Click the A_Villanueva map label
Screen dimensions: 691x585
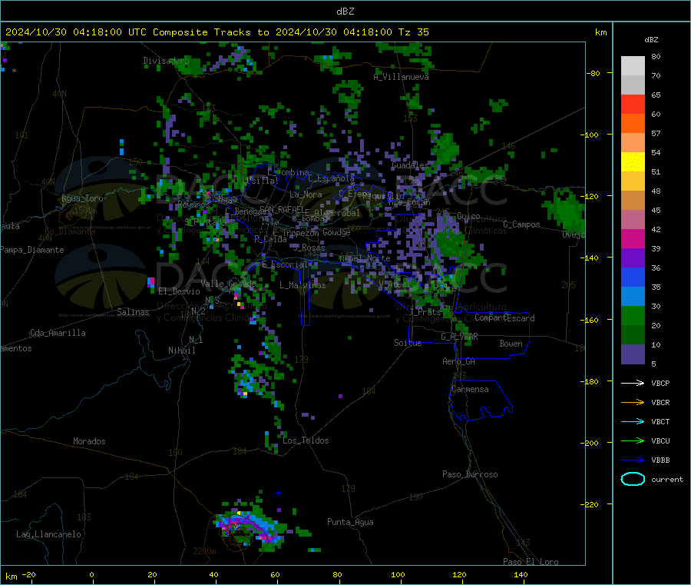click(x=401, y=77)
